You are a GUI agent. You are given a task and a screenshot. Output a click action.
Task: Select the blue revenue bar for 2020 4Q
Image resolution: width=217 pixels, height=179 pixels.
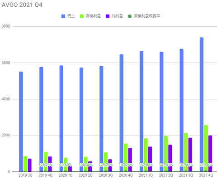coord(122,113)
